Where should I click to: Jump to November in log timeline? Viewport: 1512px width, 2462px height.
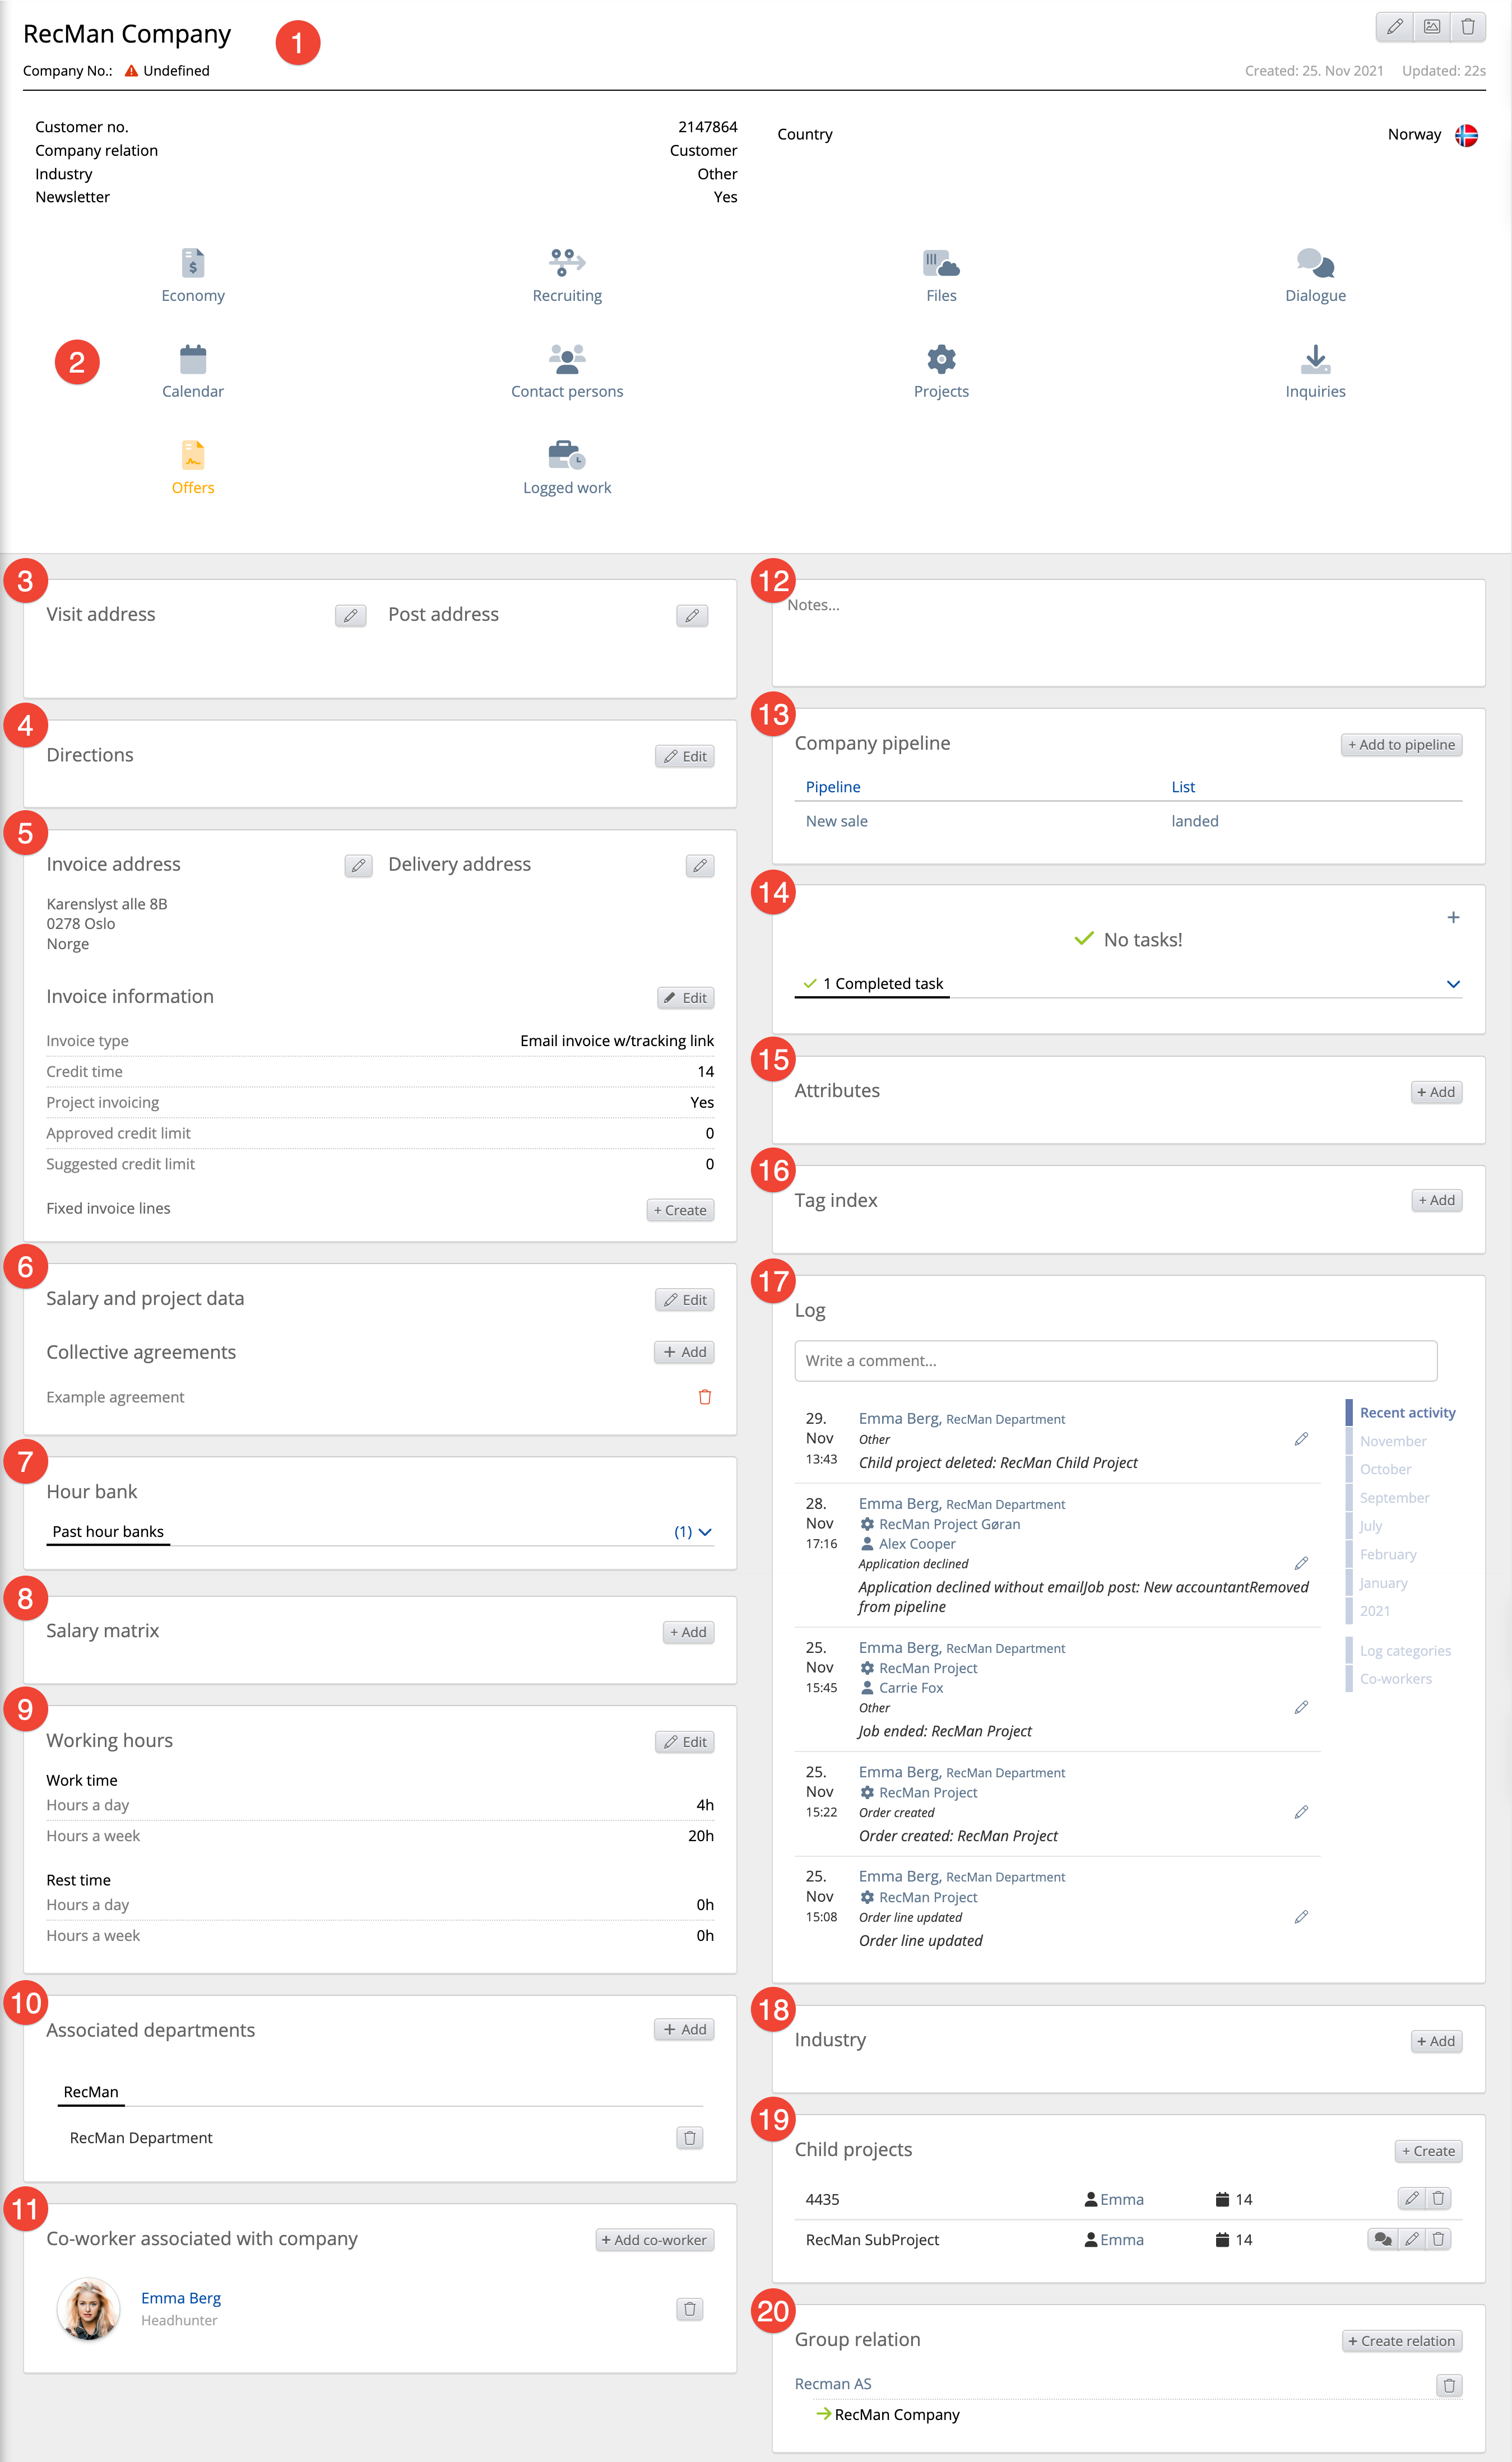point(1392,1441)
